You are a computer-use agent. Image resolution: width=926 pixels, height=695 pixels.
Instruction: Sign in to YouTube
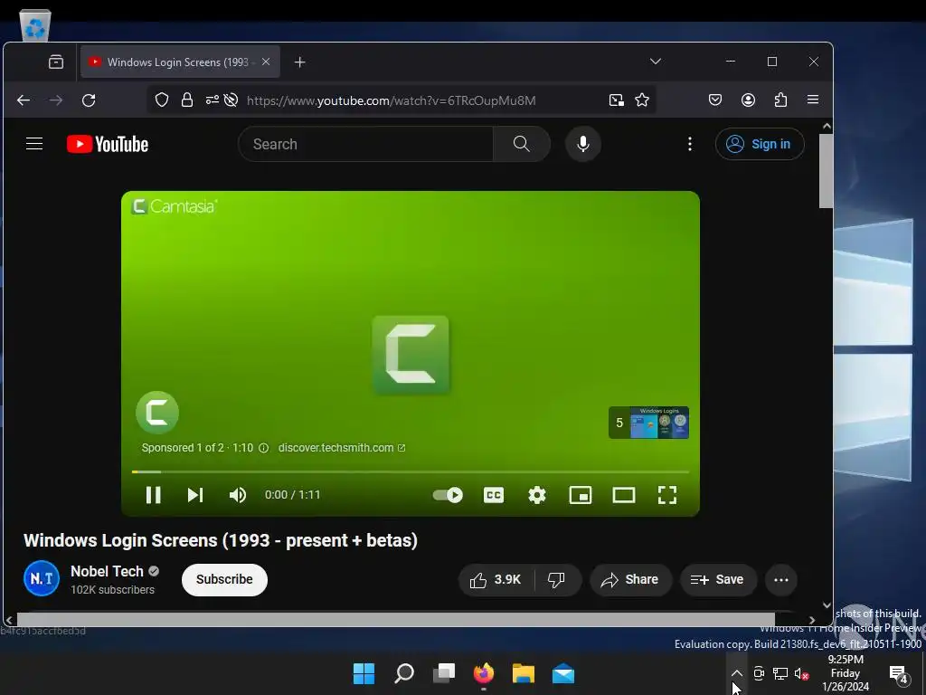coord(760,144)
